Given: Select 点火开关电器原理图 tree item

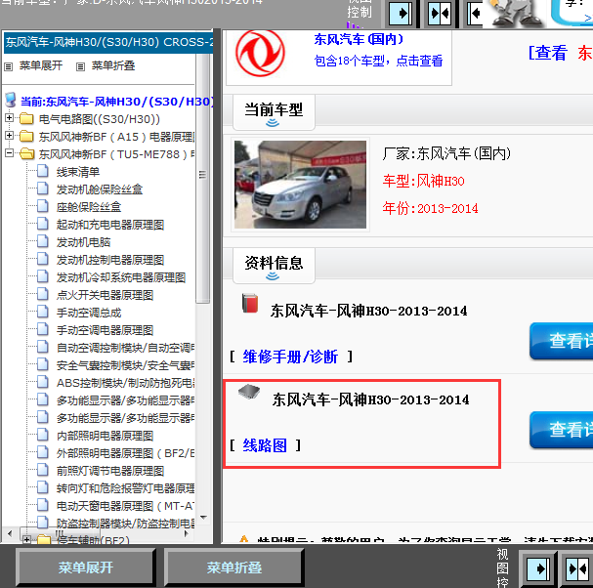Looking at the screenshot, I should [105, 295].
